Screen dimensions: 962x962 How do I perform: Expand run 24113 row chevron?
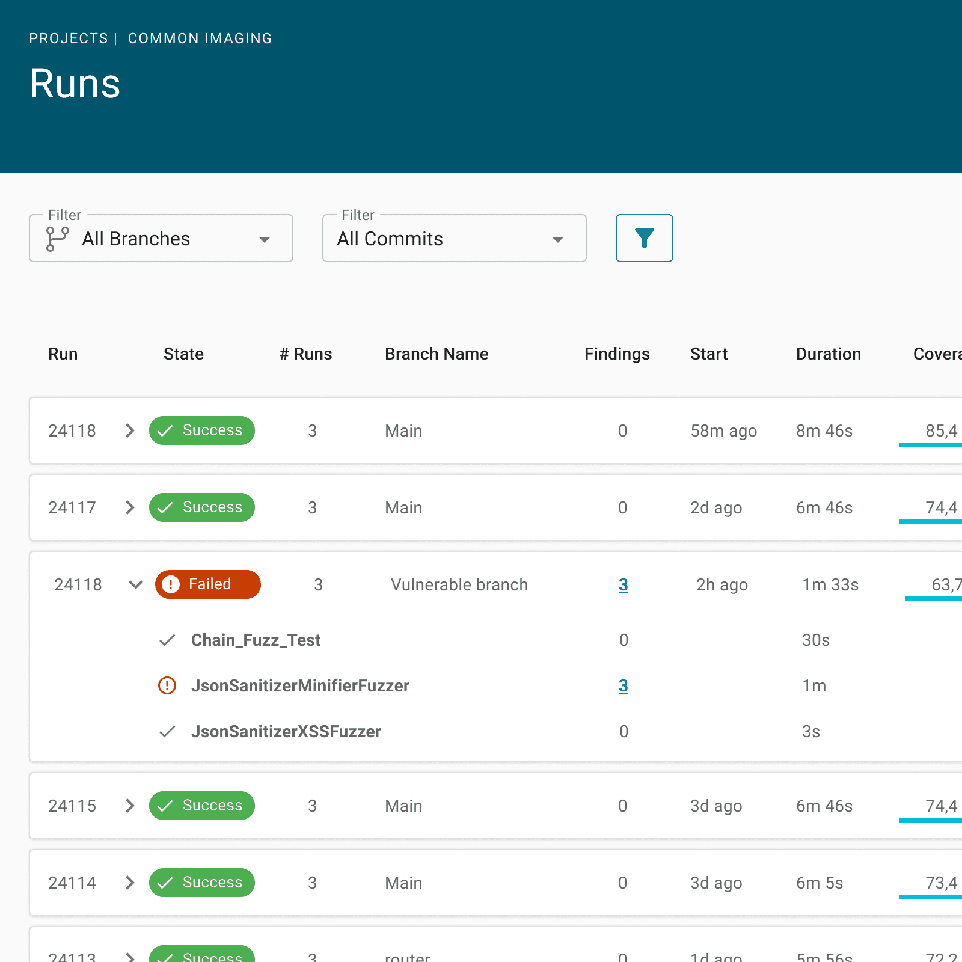[130, 957]
